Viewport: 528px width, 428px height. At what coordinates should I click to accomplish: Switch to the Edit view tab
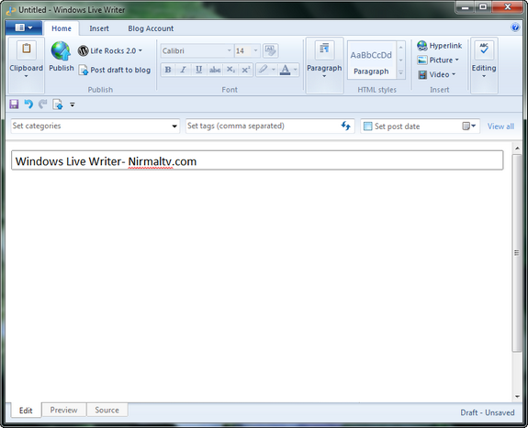[x=26, y=411]
